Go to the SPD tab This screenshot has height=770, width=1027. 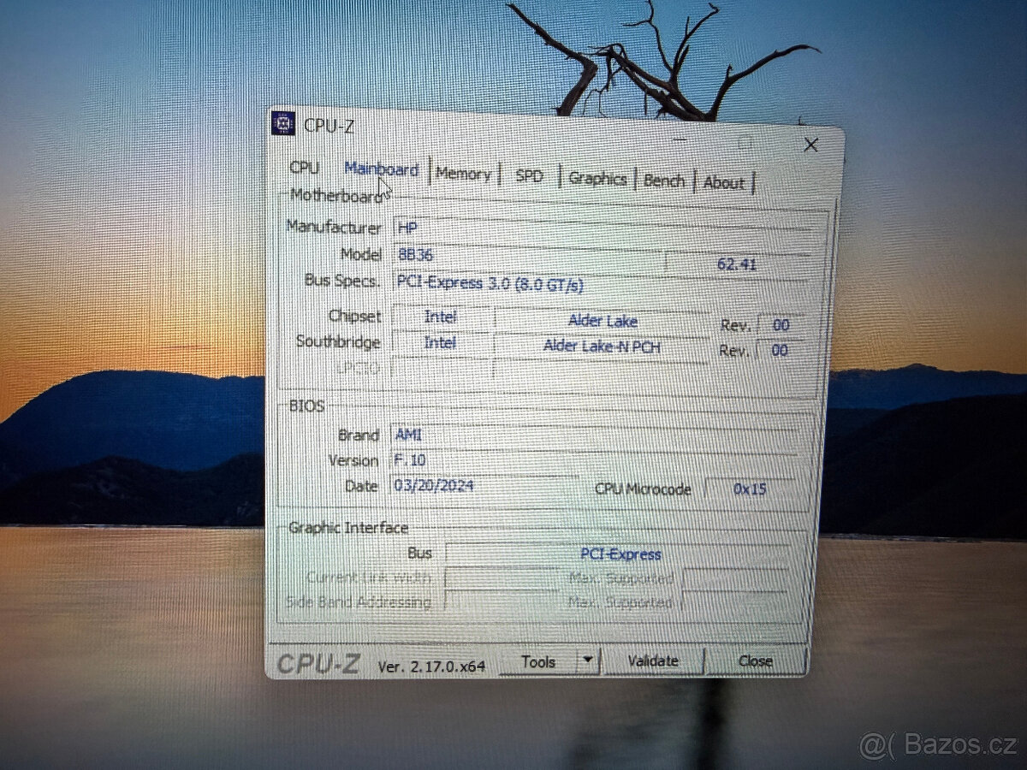pyautogui.click(x=530, y=175)
